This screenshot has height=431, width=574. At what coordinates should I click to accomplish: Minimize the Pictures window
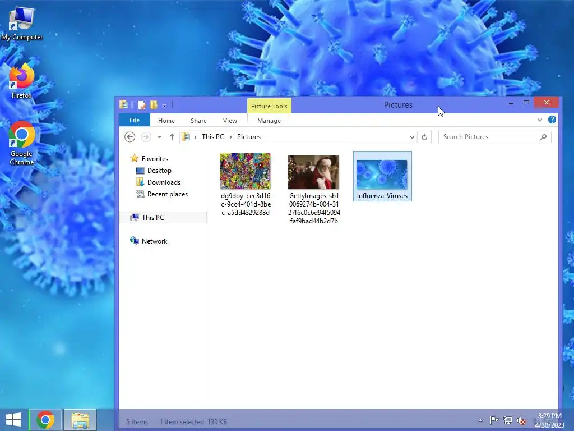tap(511, 103)
